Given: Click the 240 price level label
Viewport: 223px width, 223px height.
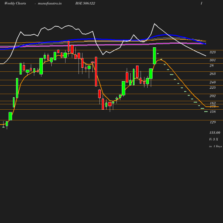Looking at the screenshot, I should [x=213, y=82].
